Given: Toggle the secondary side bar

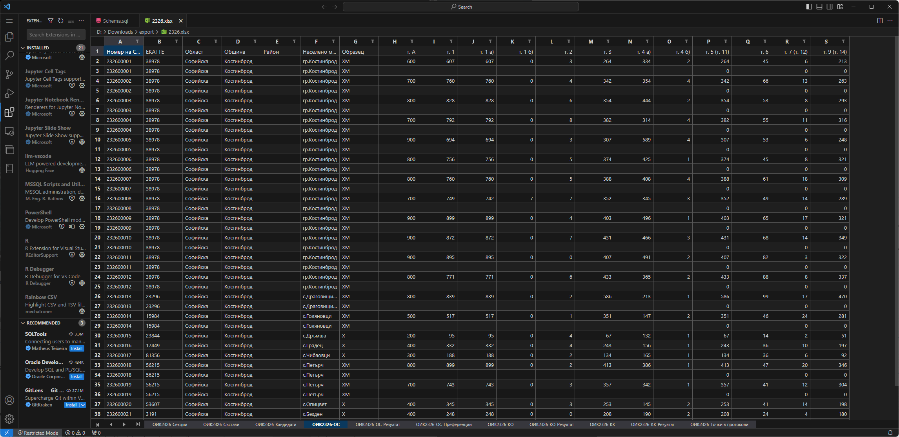Looking at the screenshot, I should pos(830,7).
